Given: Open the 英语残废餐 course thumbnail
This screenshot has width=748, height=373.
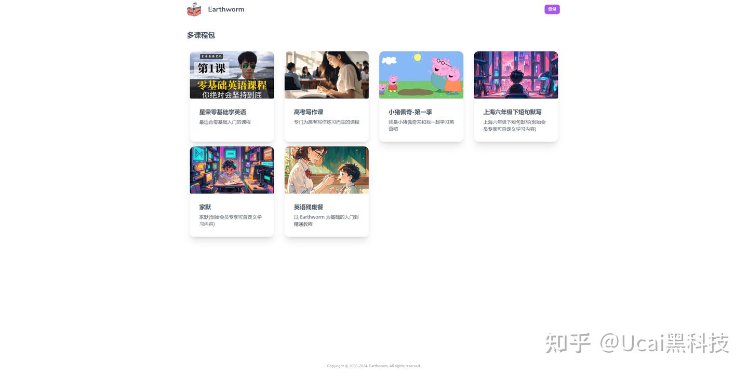Looking at the screenshot, I should (326, 170).
